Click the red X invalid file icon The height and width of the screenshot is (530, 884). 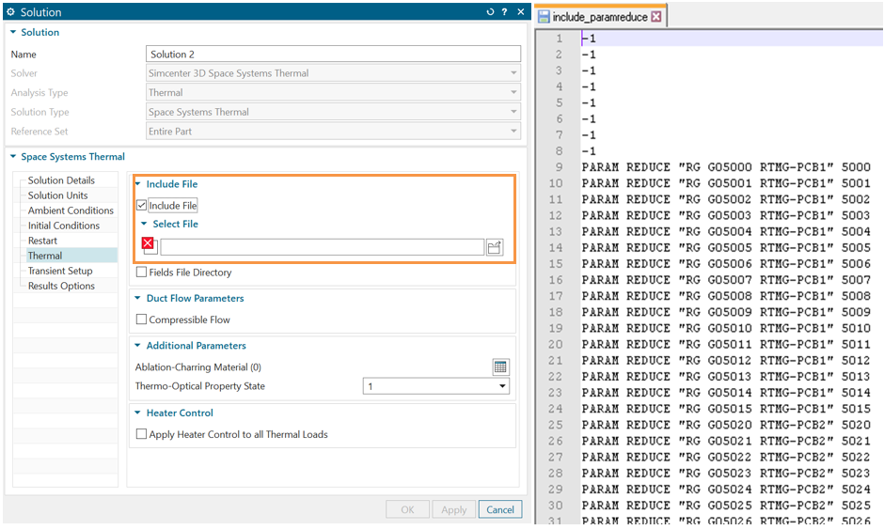(149, 245)
